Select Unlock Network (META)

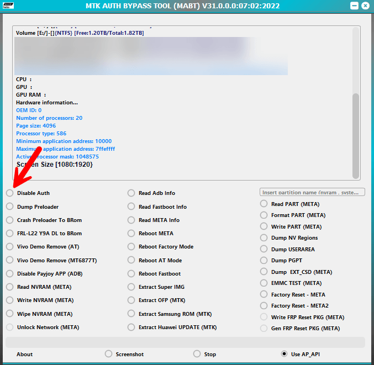tap(10, 327)
